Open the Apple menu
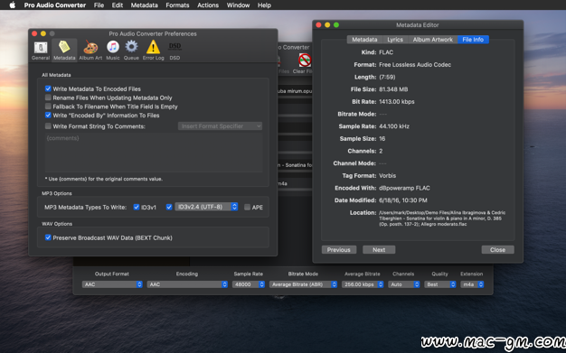 tap(13, 5)
